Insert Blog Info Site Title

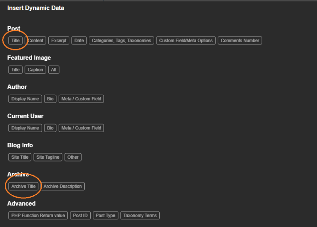click(x=20, y=157)
